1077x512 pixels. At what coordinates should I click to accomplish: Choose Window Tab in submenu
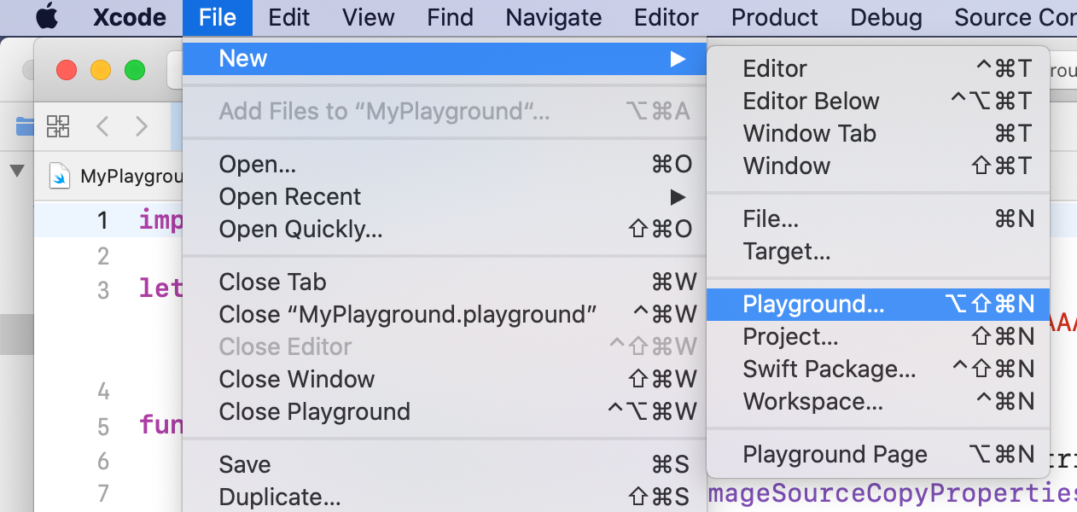pyautogui.click(x=878, y=133)
